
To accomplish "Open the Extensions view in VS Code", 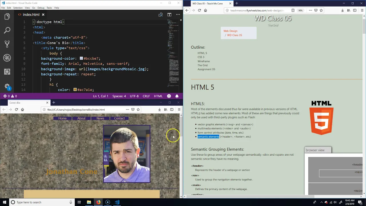I will (7, 72).
